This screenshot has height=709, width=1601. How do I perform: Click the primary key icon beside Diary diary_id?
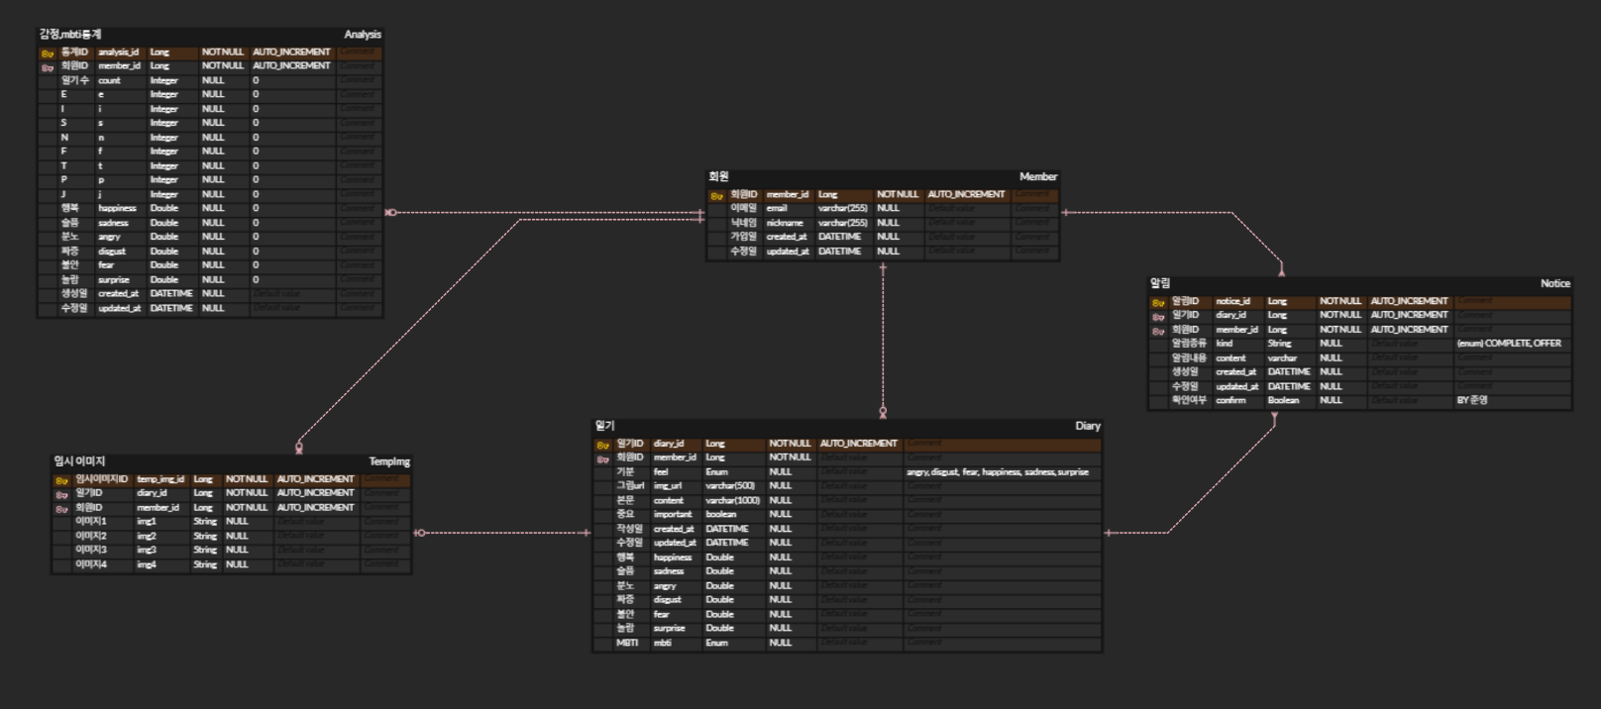pos(603,445)
